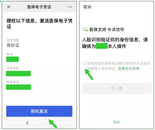Click the 医保支持 card icon
The image size is (155, 130).
pos(85,30)
